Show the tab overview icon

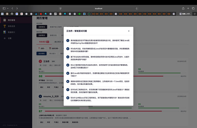click(x=193, y=8)
